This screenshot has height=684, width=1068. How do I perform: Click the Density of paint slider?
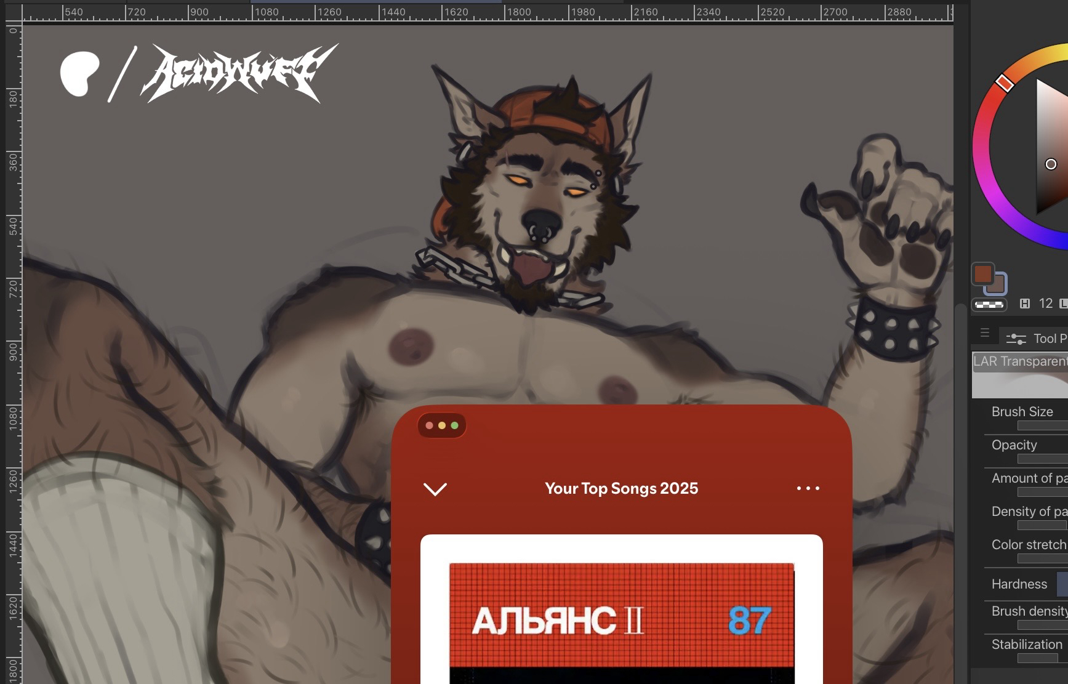pos(1042,525)
